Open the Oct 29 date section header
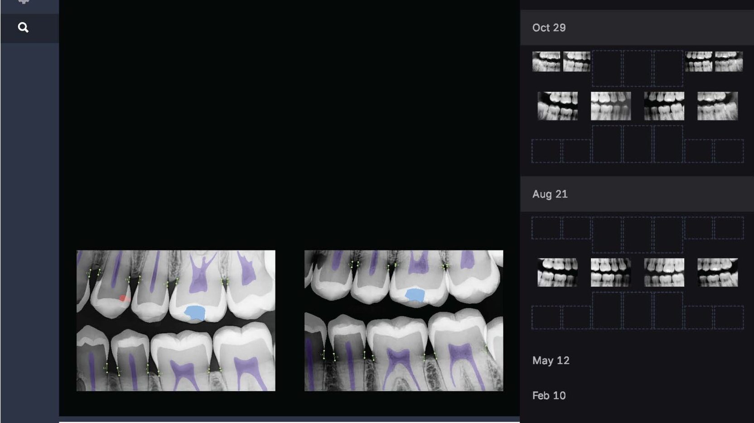The height and width of the screenshot is (423, 754). tap(637, 28)
